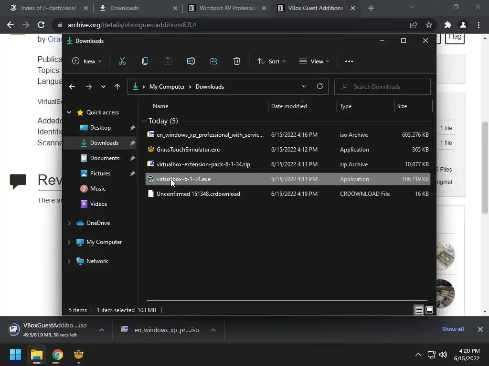Open File Explorer from the taskbar
The height and width of the screenshot is (366, 489).
[x=36, y=355]
